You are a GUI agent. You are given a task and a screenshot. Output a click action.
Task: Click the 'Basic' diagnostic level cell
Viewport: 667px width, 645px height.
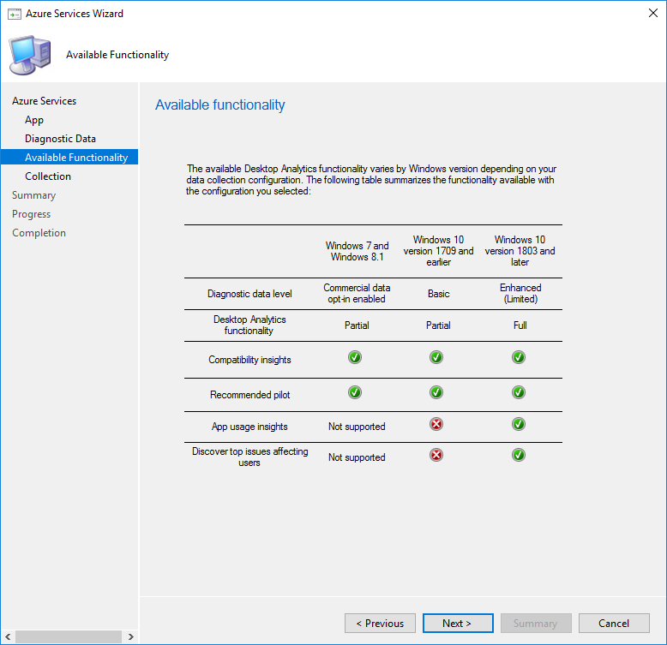pos(438,294)
